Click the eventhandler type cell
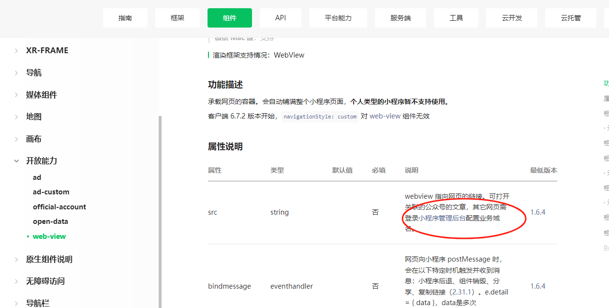This screenshot has height=308, width=609. pyautogui.click(x=292, y=286)
